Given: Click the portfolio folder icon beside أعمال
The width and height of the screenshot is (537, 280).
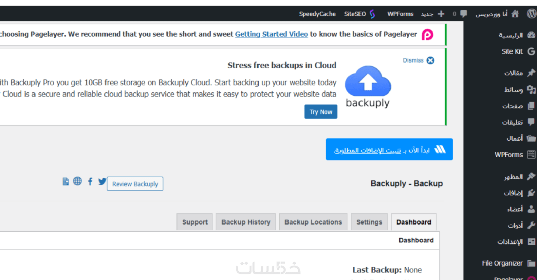Looking at the screenshot, I should [531, 138].
